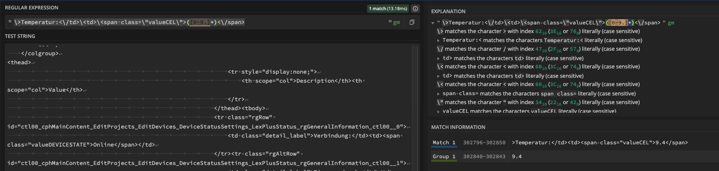Open the "gm" regex flags selector
719x171 pixels.
coord(396,23)
